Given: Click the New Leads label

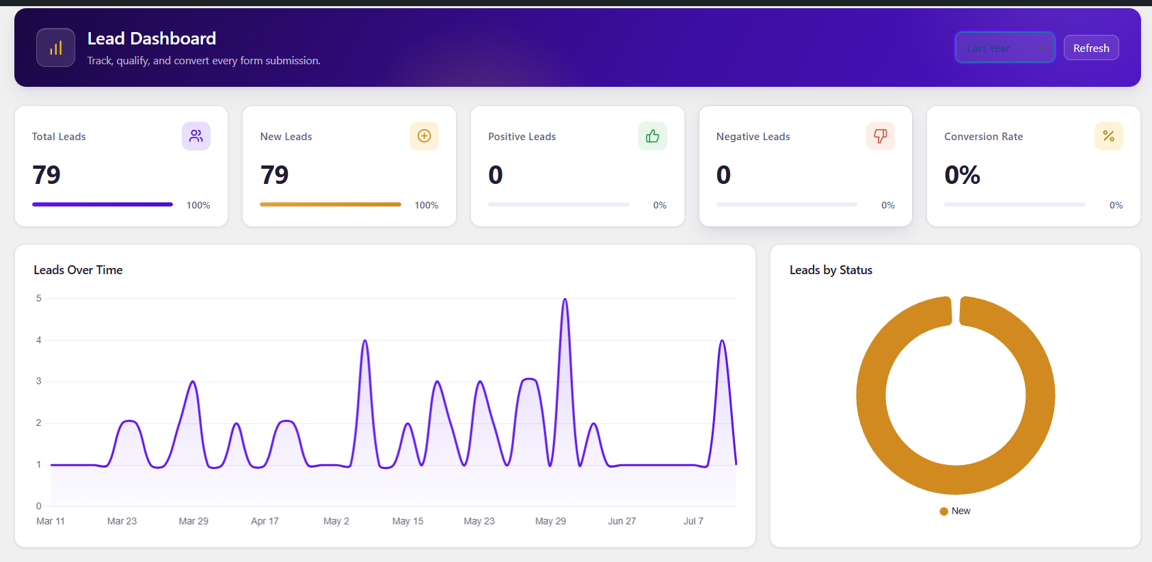Looking at the screenshot, I should [x=286, y=137].
